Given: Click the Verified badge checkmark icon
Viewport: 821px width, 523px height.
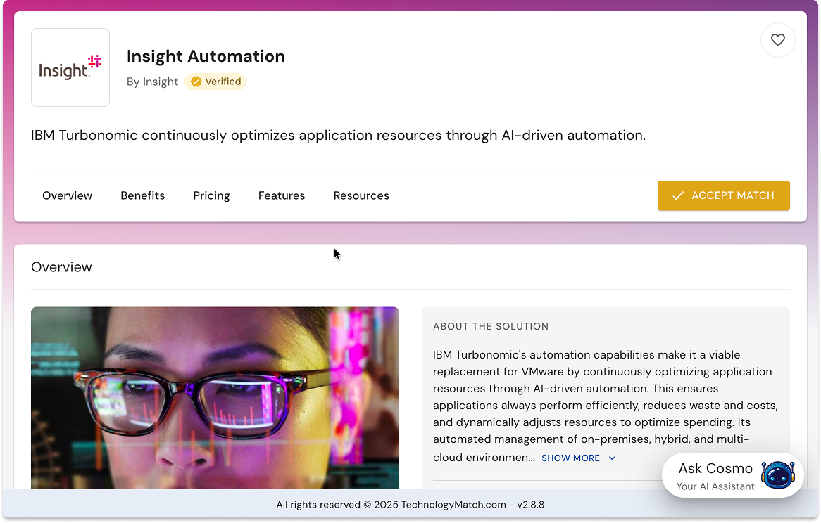Looking at the screenshot, I should coord(196,82).
